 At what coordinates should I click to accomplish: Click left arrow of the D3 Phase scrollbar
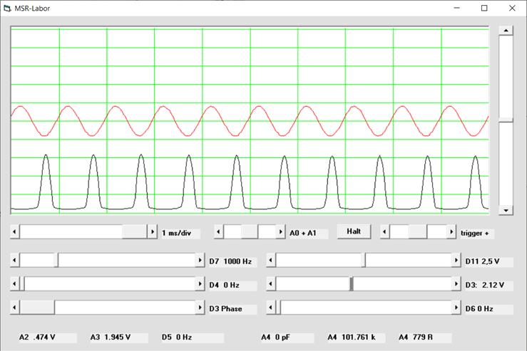[15, 308]
